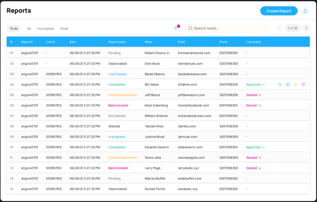Image resolution: width=317 pixels, height=202 pixels.
Task: Click the Reports page title
Action: click(x=19, y=11)
